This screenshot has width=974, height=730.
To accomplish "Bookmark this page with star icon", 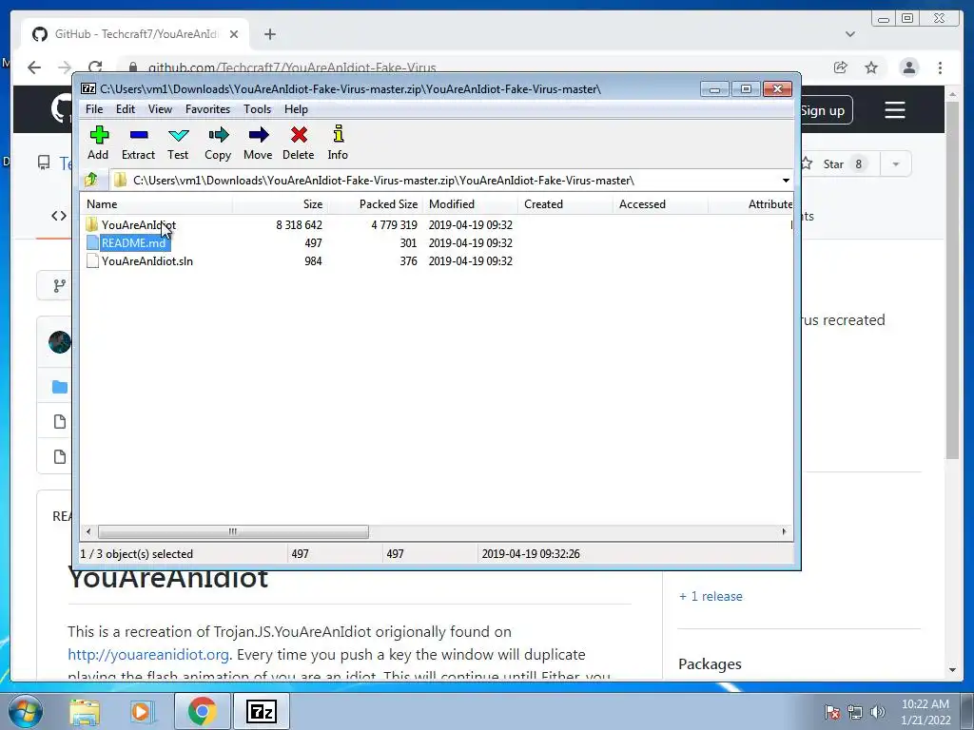I will pyautogui.click(x=871, y=67).
